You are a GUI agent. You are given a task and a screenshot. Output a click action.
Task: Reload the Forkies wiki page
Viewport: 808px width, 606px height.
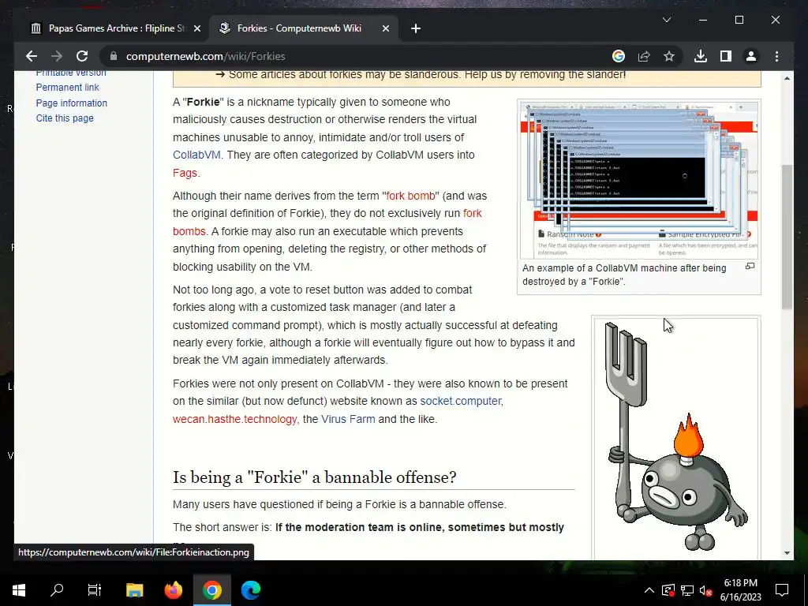click(82, 56)
